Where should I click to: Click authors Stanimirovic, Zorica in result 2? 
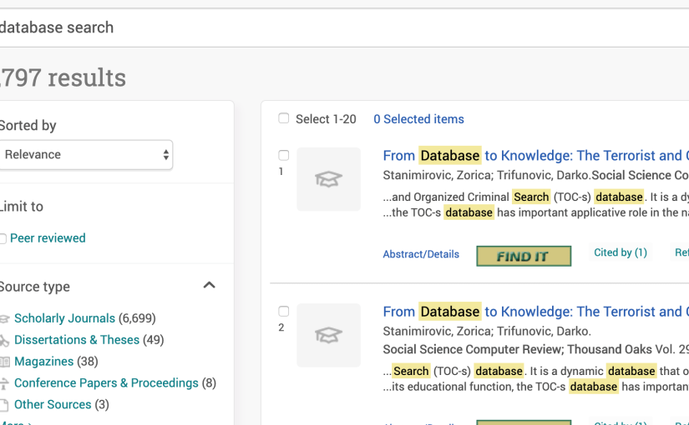click(x=438, y=331)
